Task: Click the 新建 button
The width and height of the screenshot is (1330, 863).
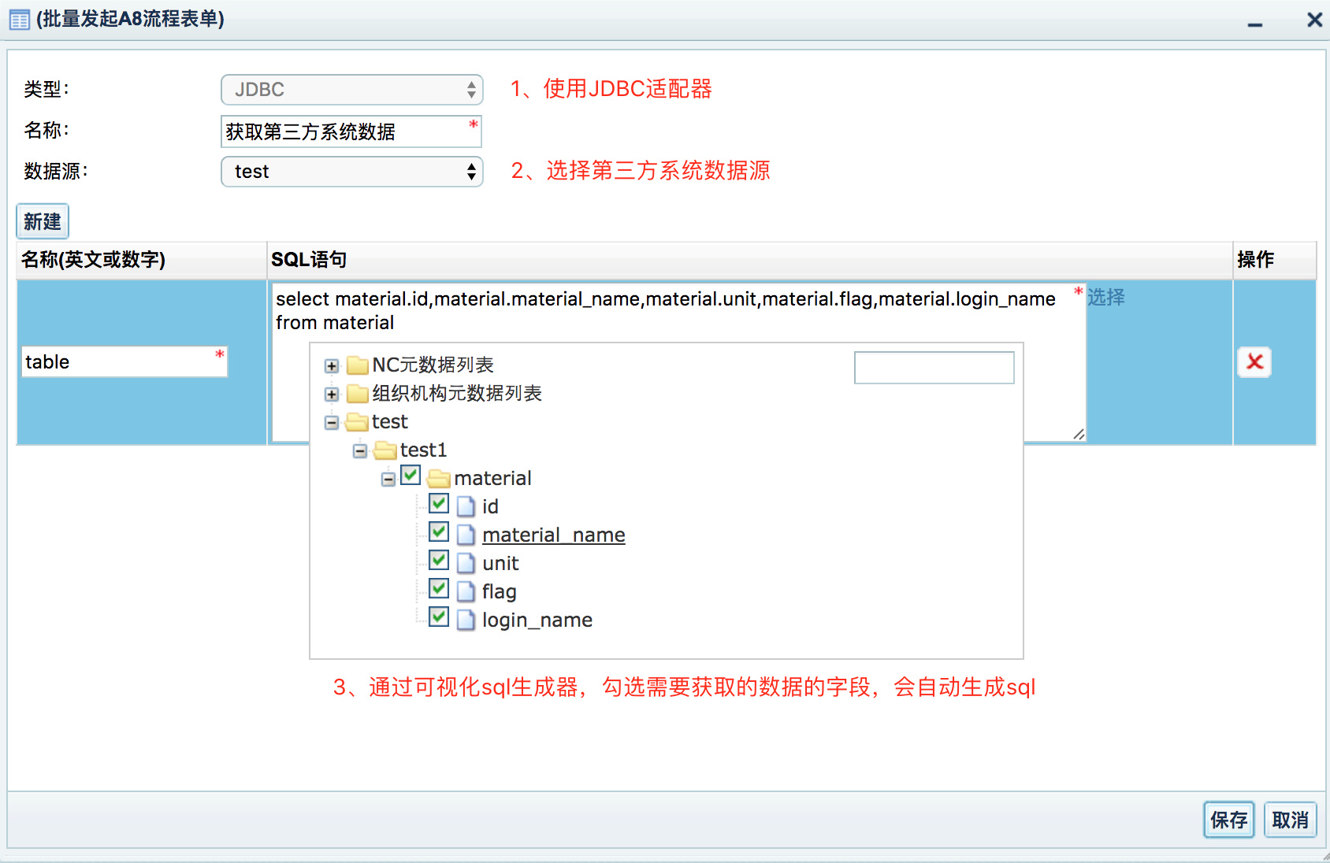Action: point(43,222)
